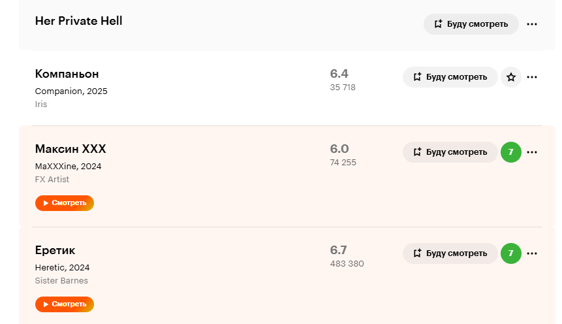Open the Максин XXX movie page
562x324 pixels.
70,149
